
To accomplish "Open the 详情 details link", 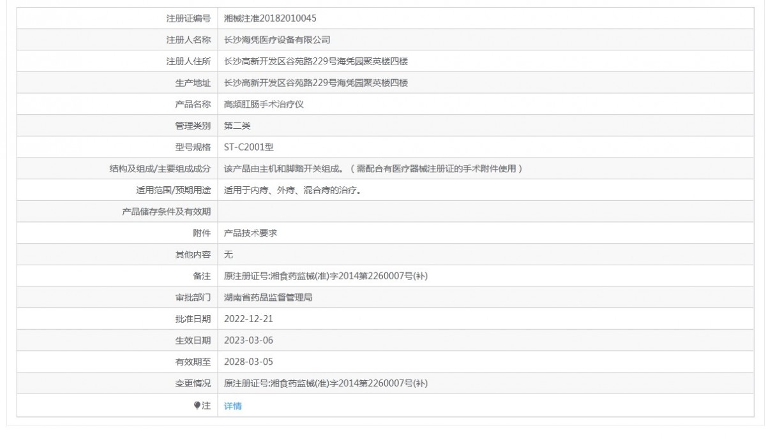I will coord(233,406).
